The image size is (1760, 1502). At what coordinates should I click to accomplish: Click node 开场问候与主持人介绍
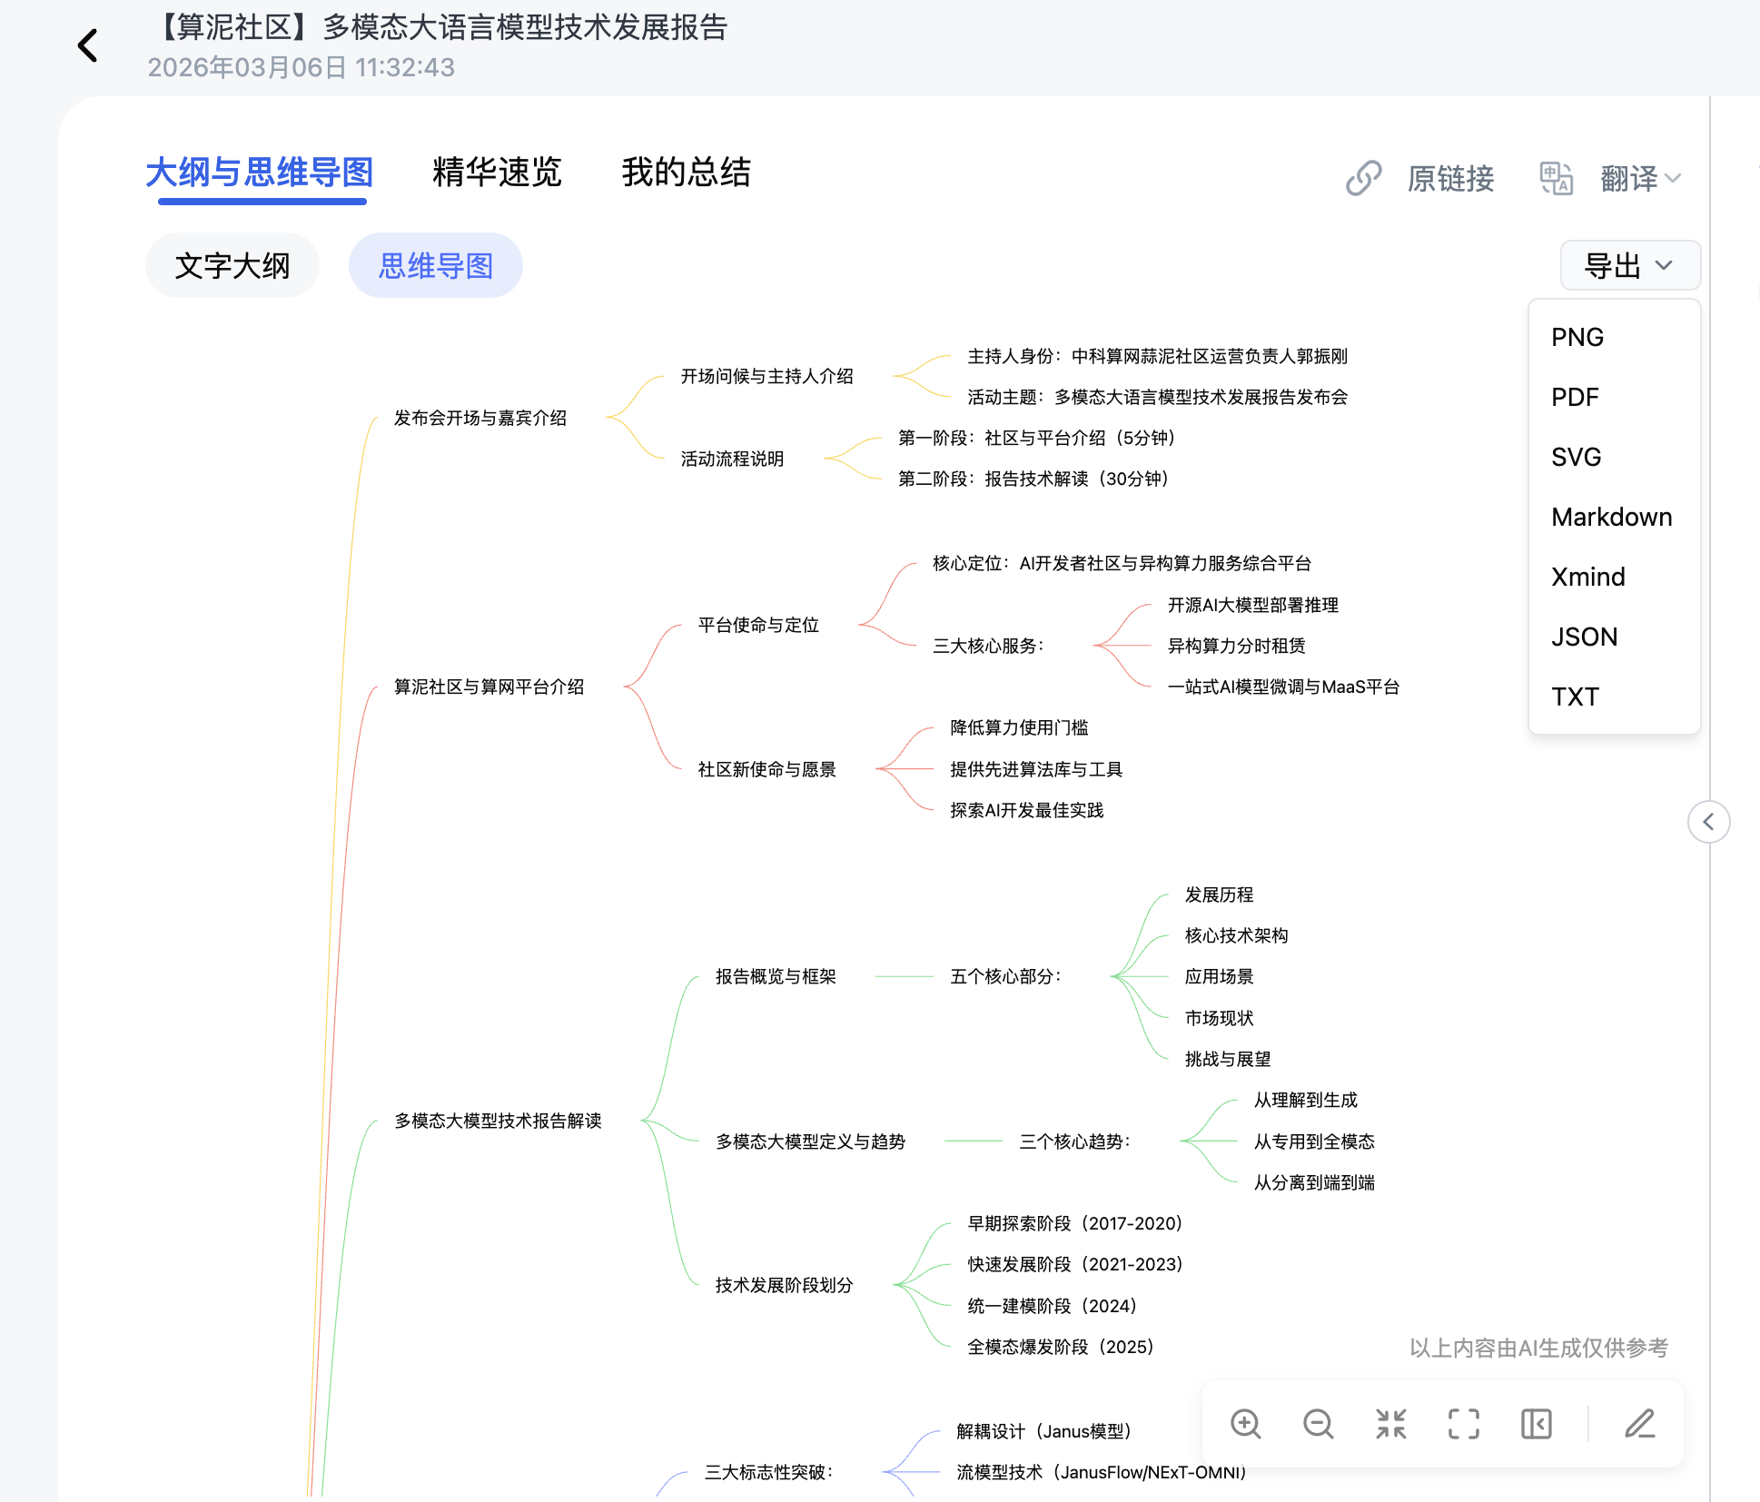(767, 376)
